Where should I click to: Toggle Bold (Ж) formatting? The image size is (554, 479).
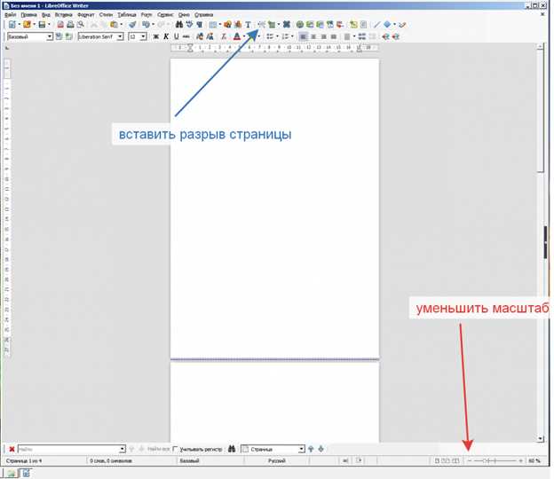156,36
